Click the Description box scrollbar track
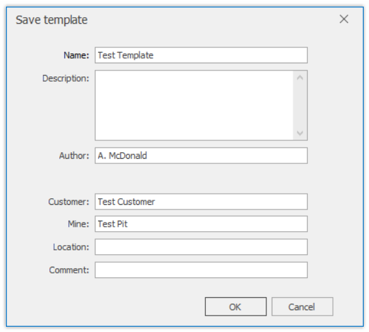This screenshot has width=369, height=332. click(300, 105)
